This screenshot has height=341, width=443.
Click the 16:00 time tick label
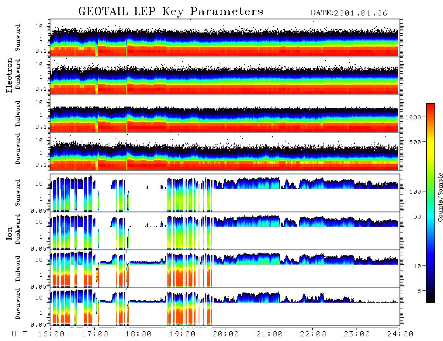click(x=51, y=334)
